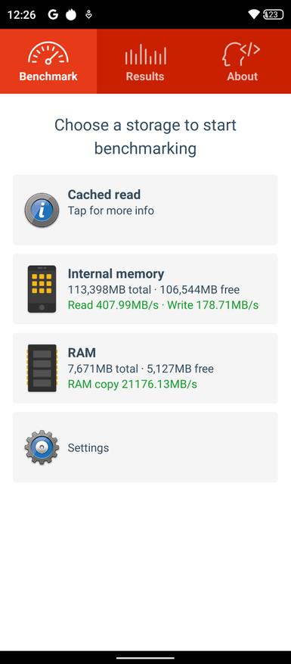Tap the bottom navigation gesture bar
Viewport: 291px width, 664px height.
coord(145,658)
